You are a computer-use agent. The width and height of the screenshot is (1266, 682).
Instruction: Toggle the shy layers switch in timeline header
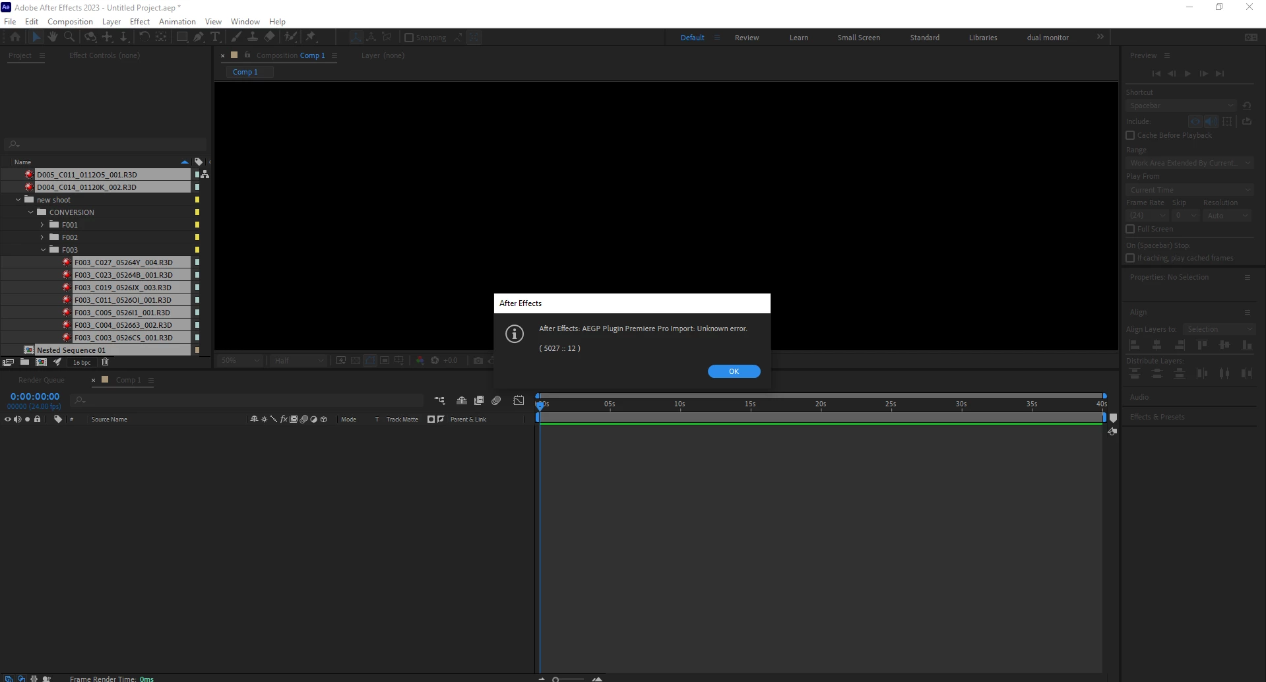(462, 400)
